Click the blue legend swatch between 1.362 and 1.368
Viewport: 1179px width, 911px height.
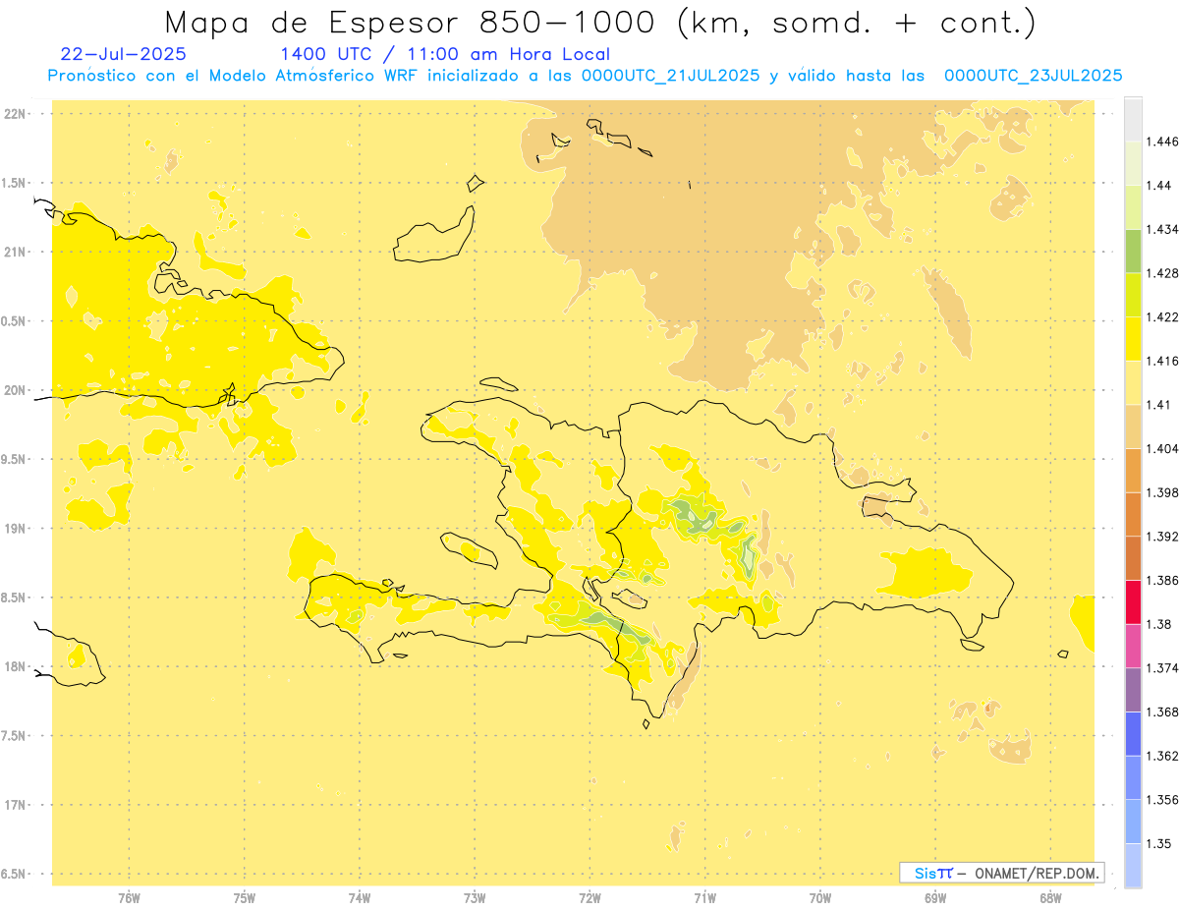pos(1133,733)
